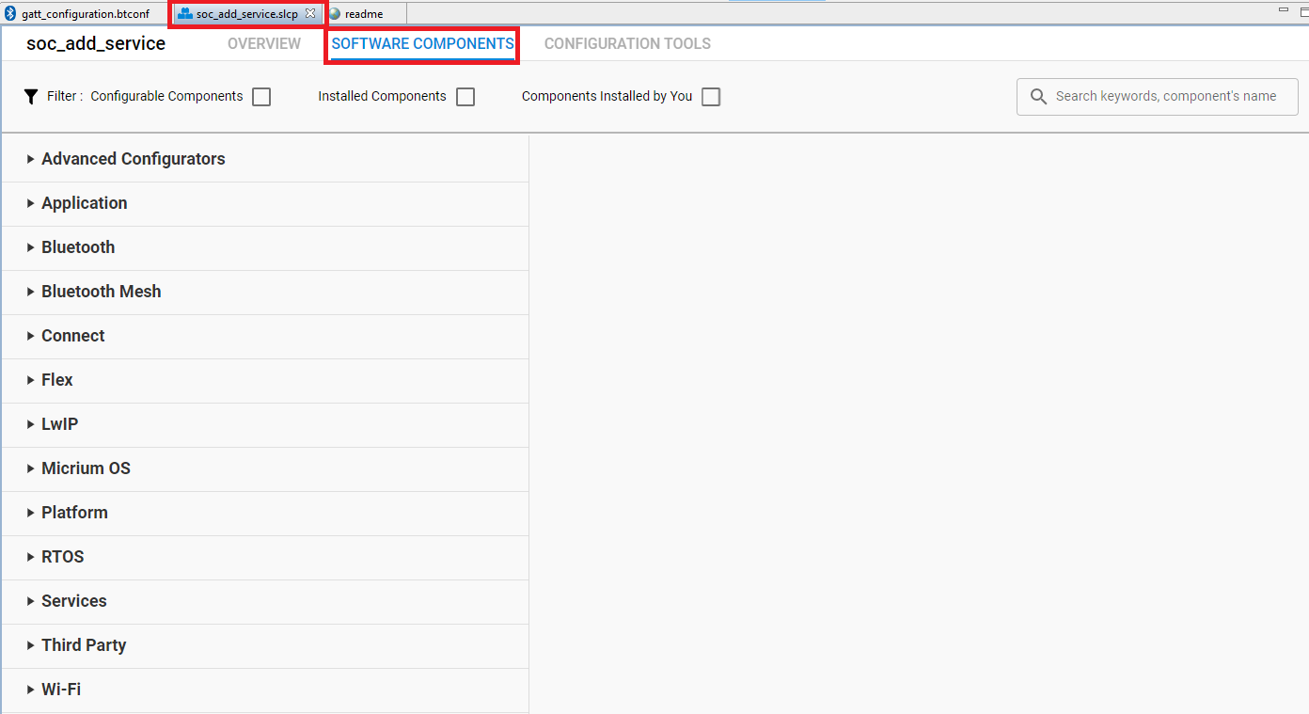Expand the Services category
Viewport: 1309px width, 714px height.
(31, 601)
